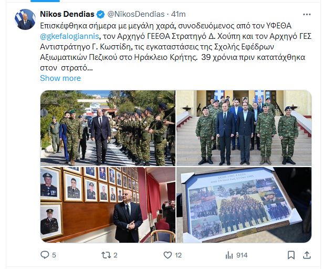
Task: Open photo of honor guard inspection
Action: point(108,128)
